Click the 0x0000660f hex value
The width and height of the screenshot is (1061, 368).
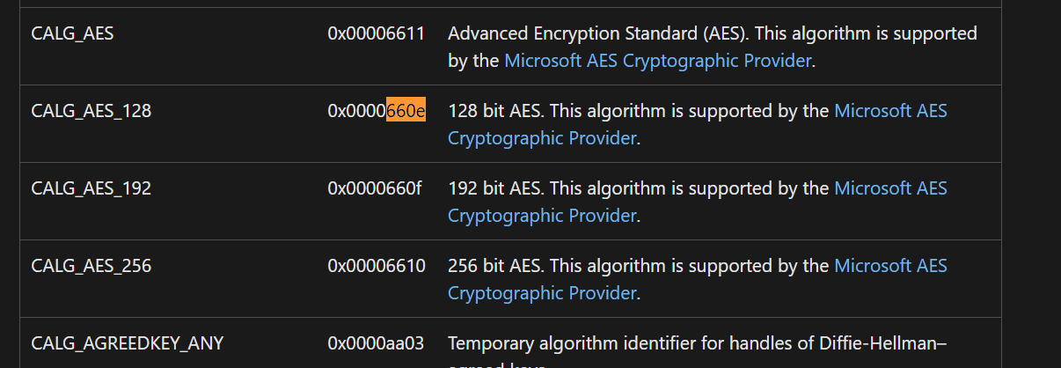(375, 189)
